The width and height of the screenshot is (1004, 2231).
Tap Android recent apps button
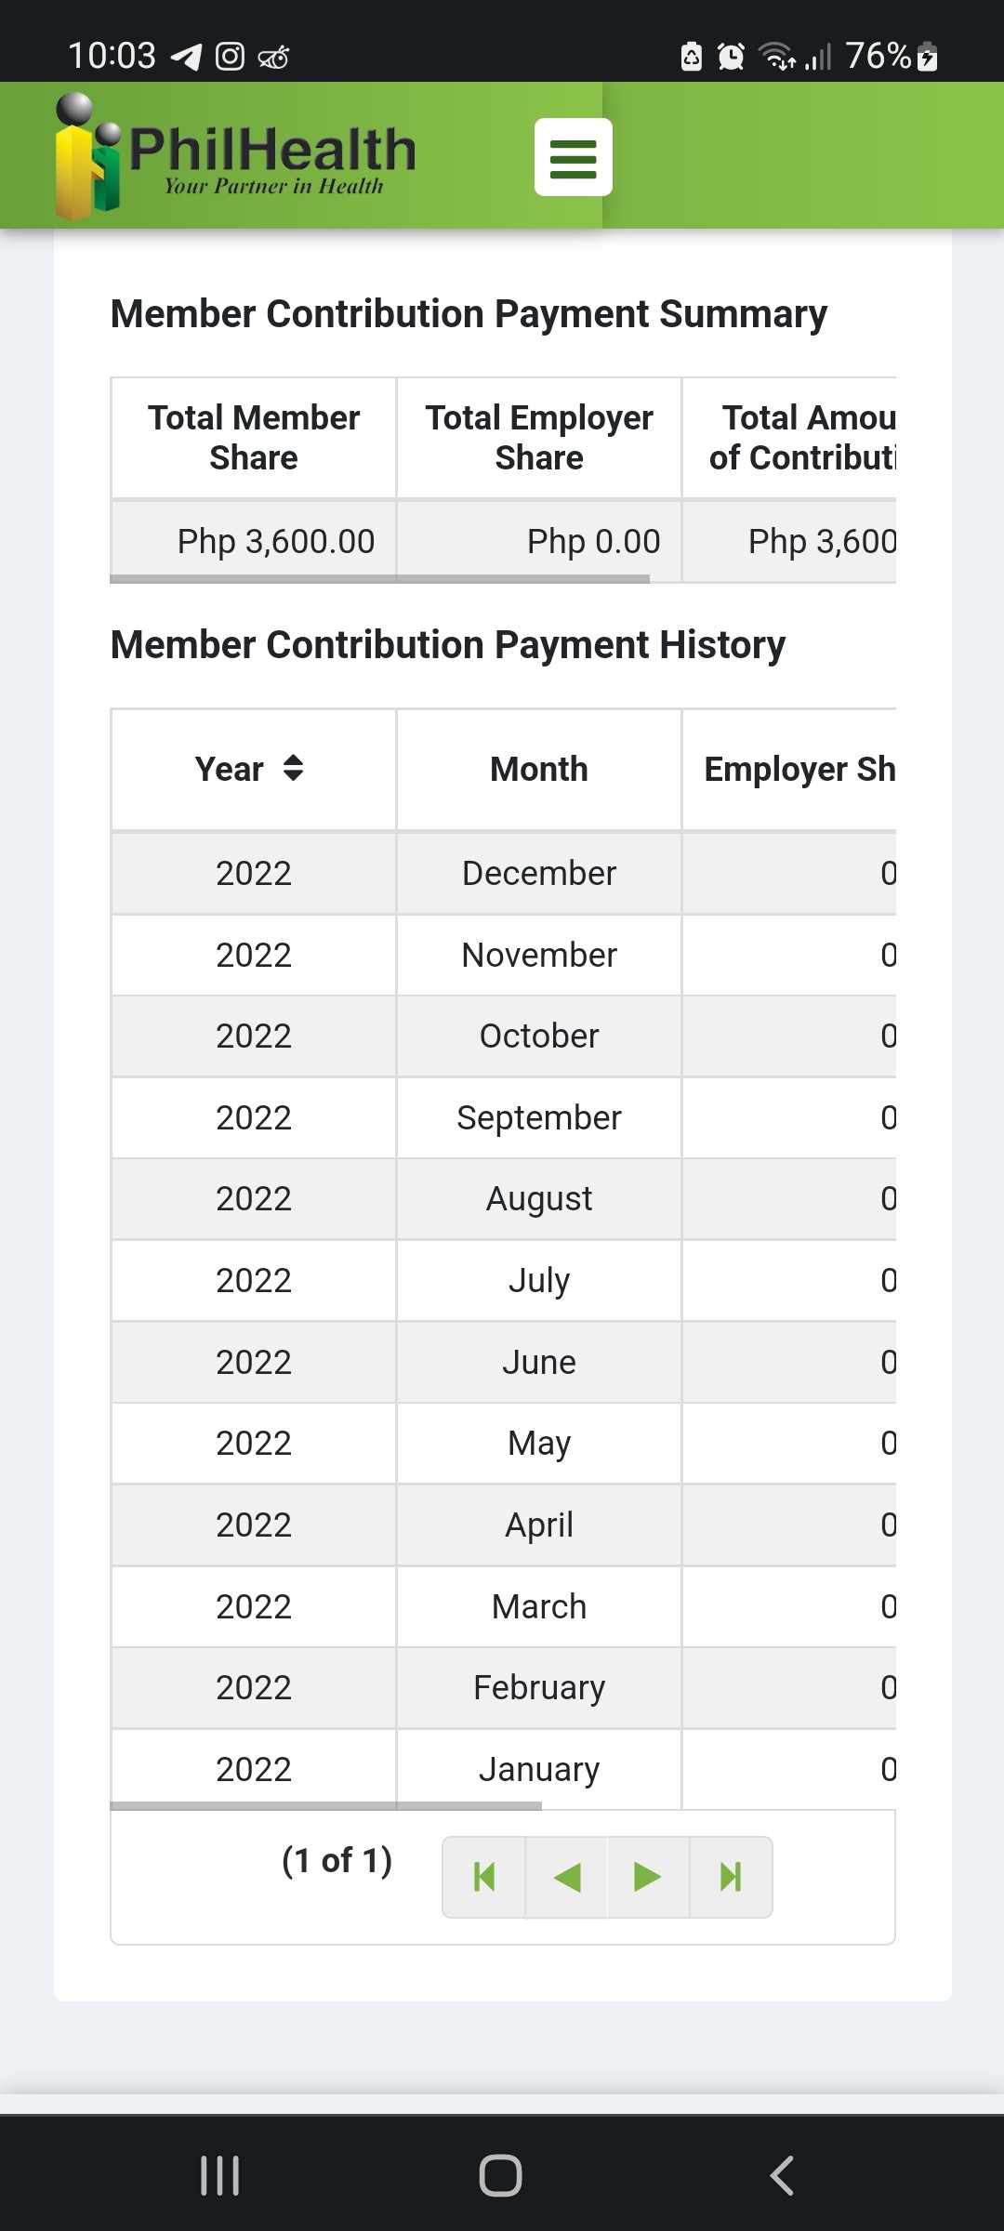click(x=220, y=2175)
